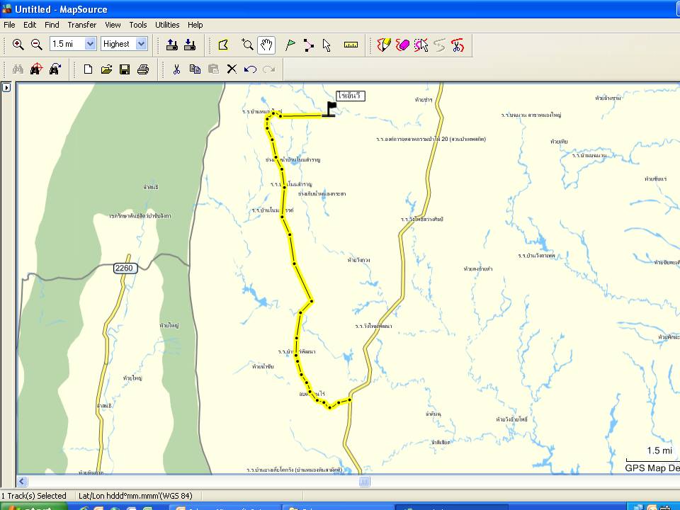Click Receive From Device icon

[x=189, y=45]
